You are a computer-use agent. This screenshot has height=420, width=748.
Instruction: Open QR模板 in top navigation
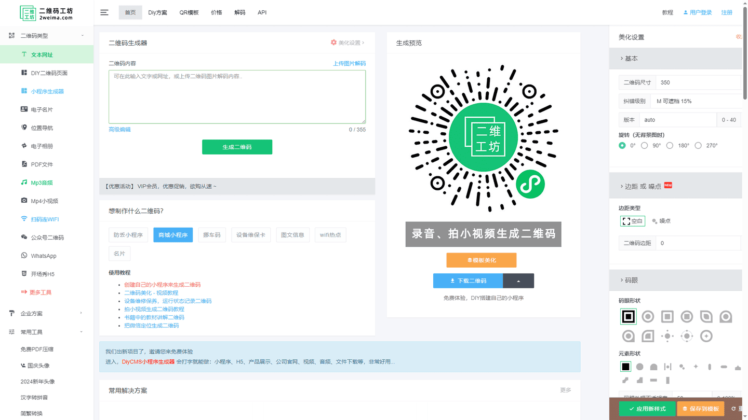[189, 12]
